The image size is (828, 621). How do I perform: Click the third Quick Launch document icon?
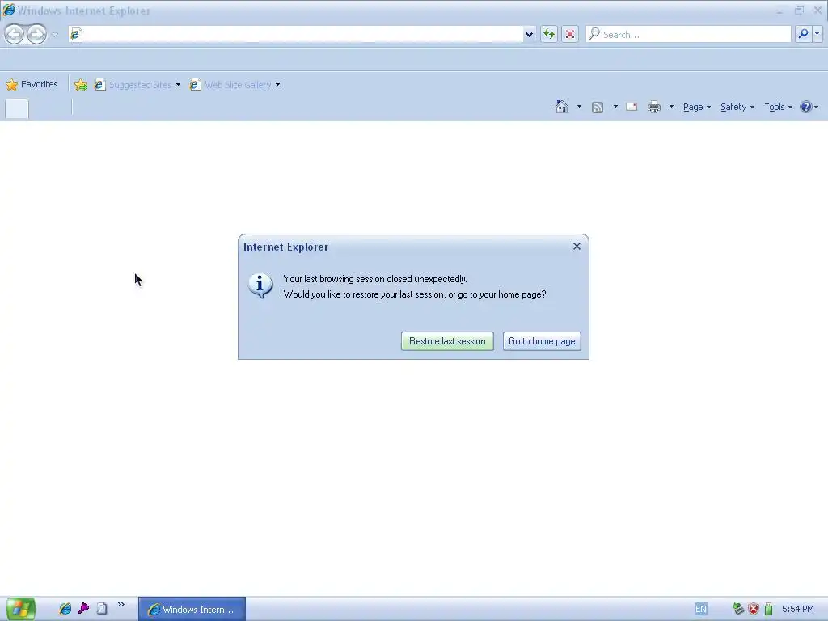101,609
